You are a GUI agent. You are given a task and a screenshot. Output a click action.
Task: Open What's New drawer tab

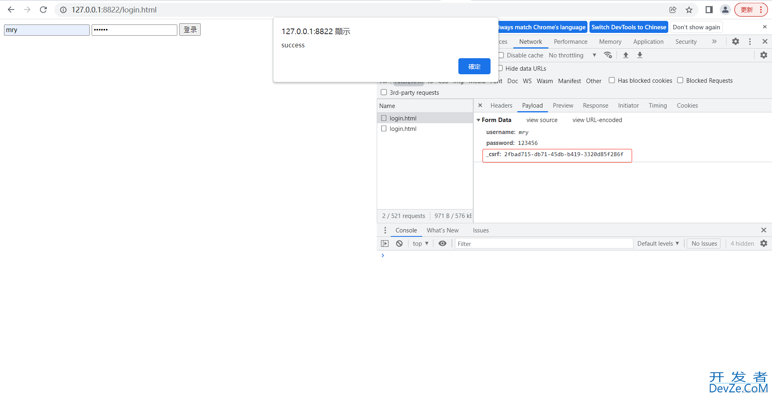click(443, 230)
